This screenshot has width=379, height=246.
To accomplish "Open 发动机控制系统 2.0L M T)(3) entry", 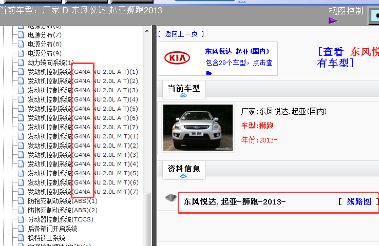I will tap(83, 155).
